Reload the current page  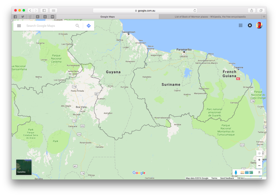(x=195, y=11)
